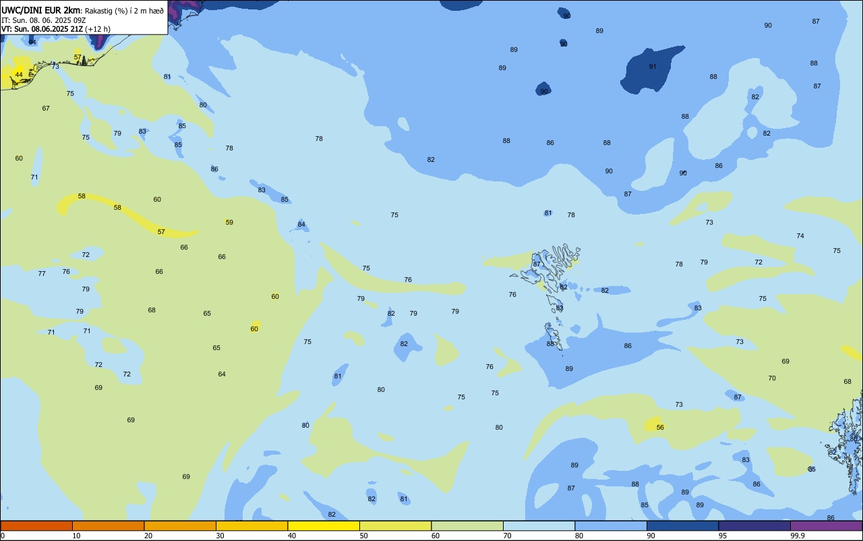The height and width of the screenshot is (541, 863).
Task: Pick the 40–50 bright yellow legend swatch
Action: point(324,525)
